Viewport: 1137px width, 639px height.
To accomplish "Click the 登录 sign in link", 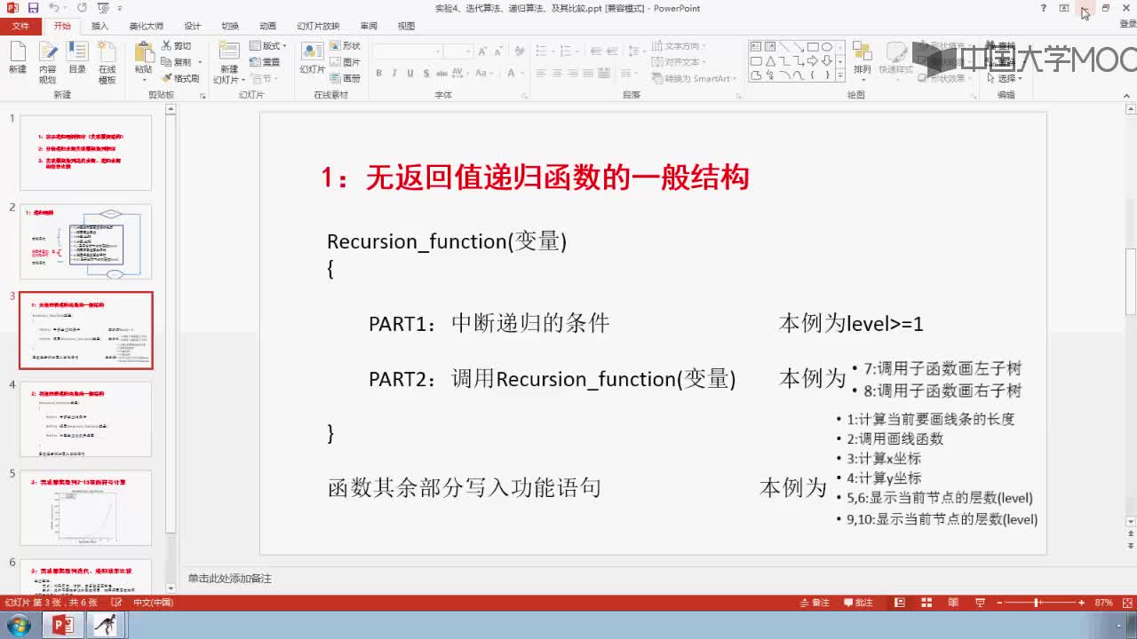I will [x=1128, y=26].
